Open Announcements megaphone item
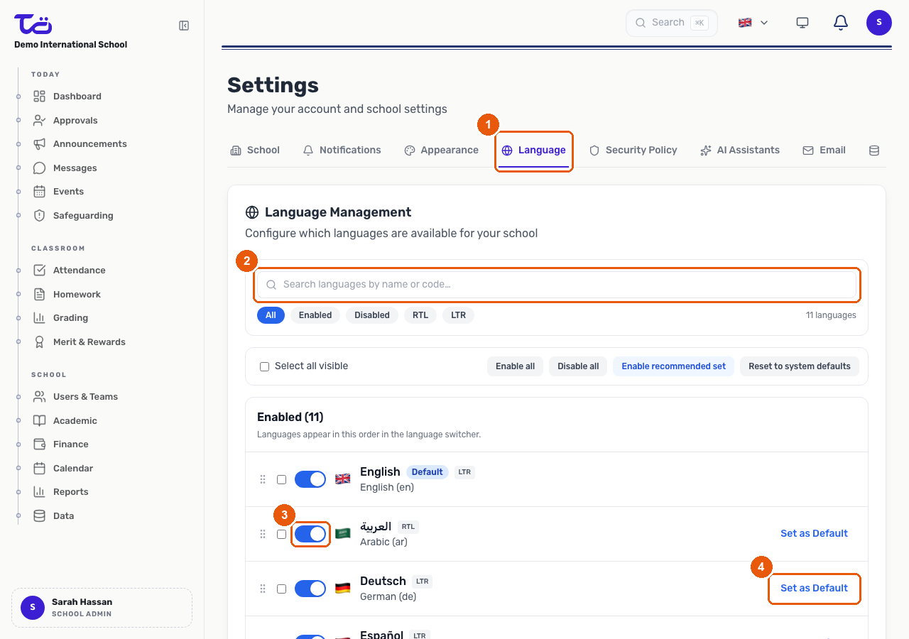 (80, 144)
